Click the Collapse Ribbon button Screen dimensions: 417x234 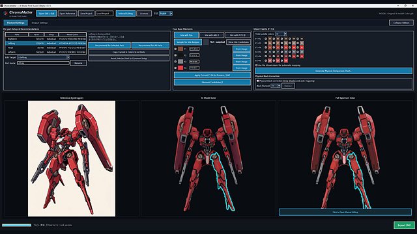[401, 23]
